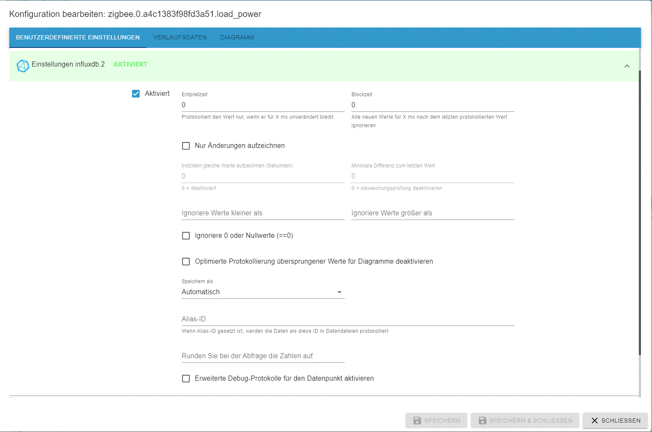Click the dialog's vertical scrollbar
This screenshot has width=652, height=432.
coord(640,212)
